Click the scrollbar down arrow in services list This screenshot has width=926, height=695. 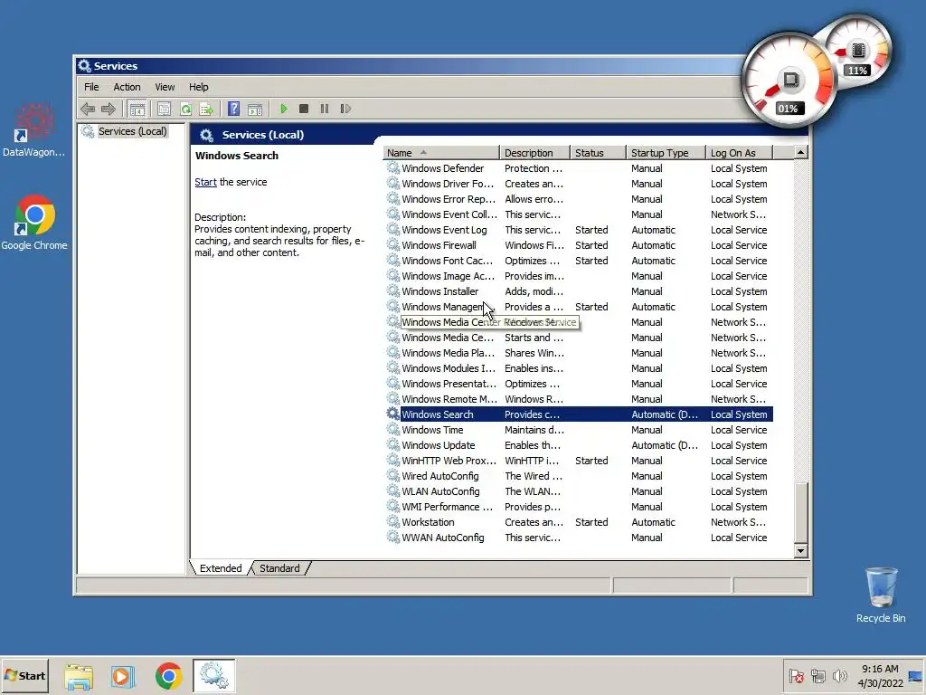coord(801,551)
